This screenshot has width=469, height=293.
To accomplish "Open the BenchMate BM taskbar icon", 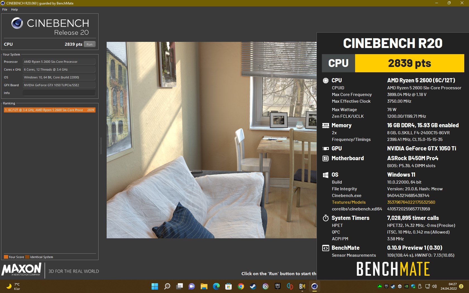I will pos(302,286).
